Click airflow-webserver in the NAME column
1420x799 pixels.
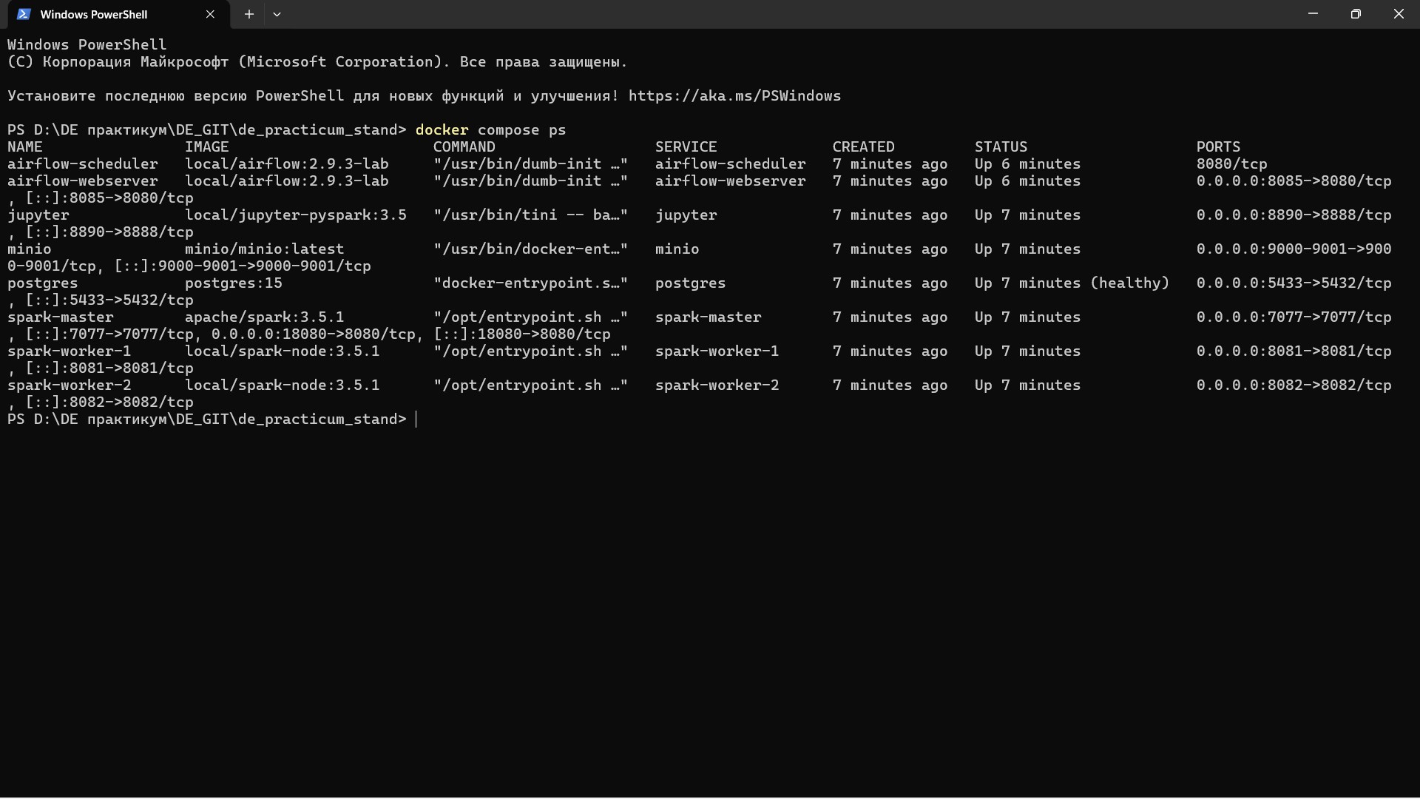83,181
